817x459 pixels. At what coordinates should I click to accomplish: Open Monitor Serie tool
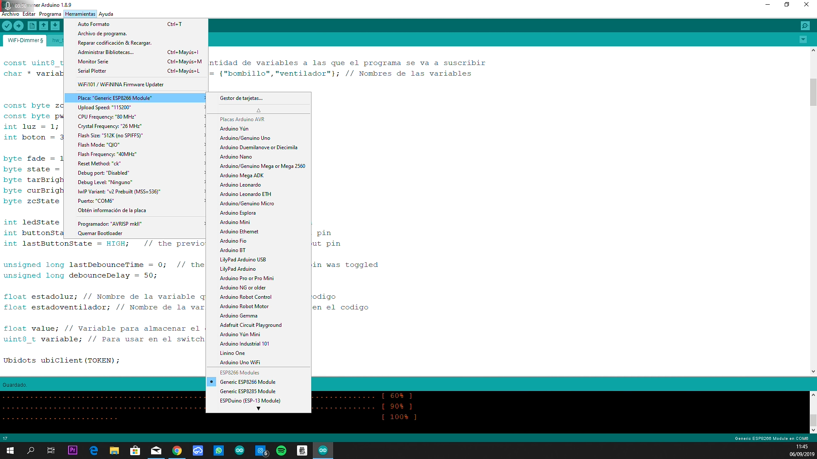click(x=93, y=61)
